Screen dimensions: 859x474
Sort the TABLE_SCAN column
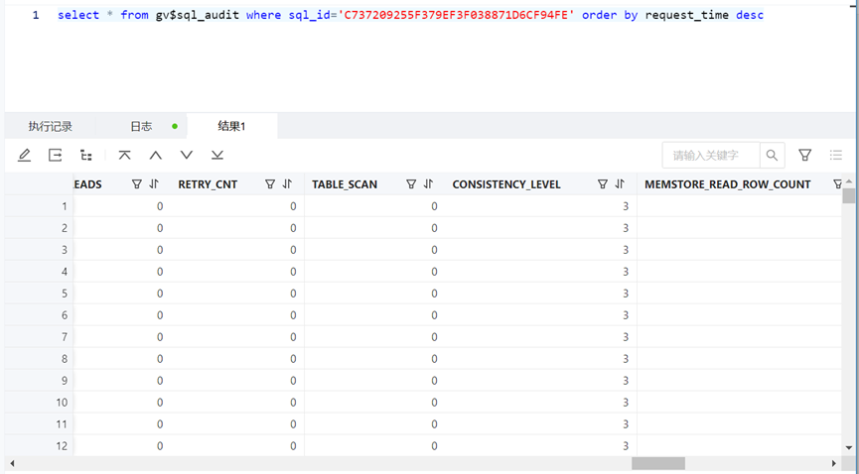pos(428,184)
